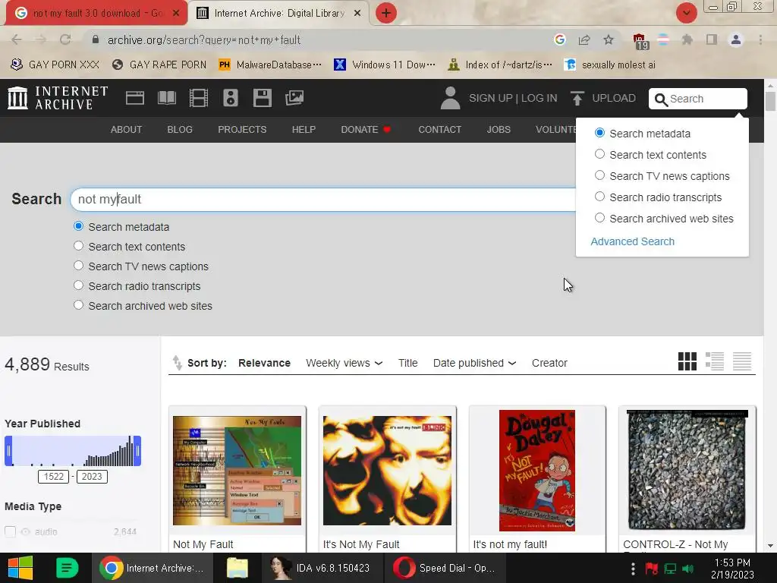Click the share page icon in address bar
Viewport: 777px width, 583px height.
pyautogui.click(x=584, y=39)
